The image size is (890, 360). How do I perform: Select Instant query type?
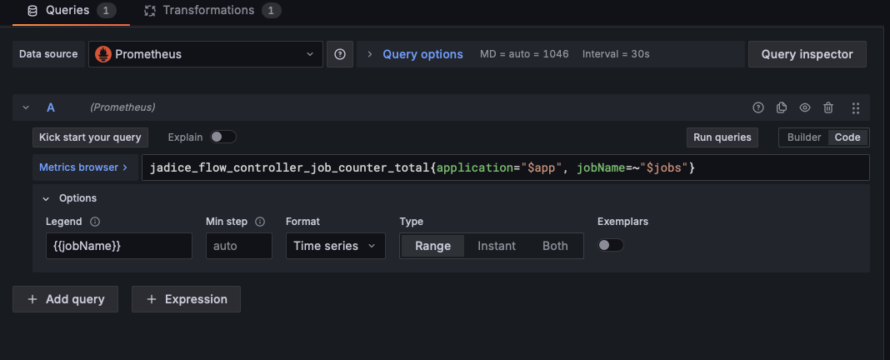[x=497, y=246]
